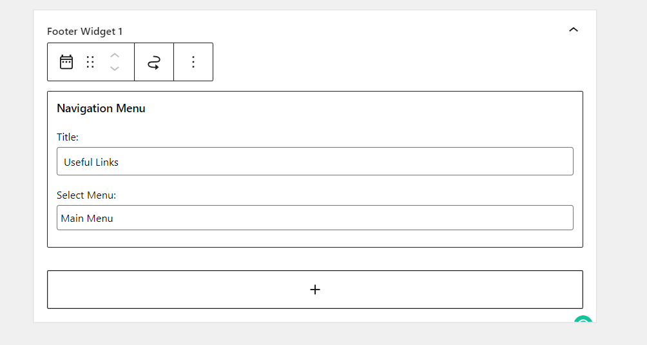Move the widget down with the down arrow
This screenshot has height=345, width=647.
[x=115, y=68]
